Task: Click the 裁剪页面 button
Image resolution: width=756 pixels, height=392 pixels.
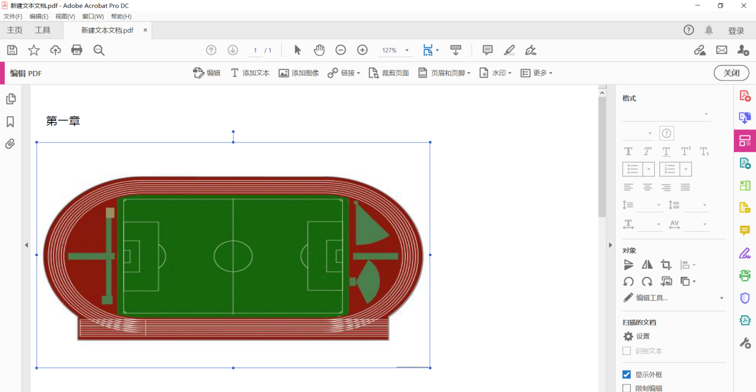Action: pos(388,73)
